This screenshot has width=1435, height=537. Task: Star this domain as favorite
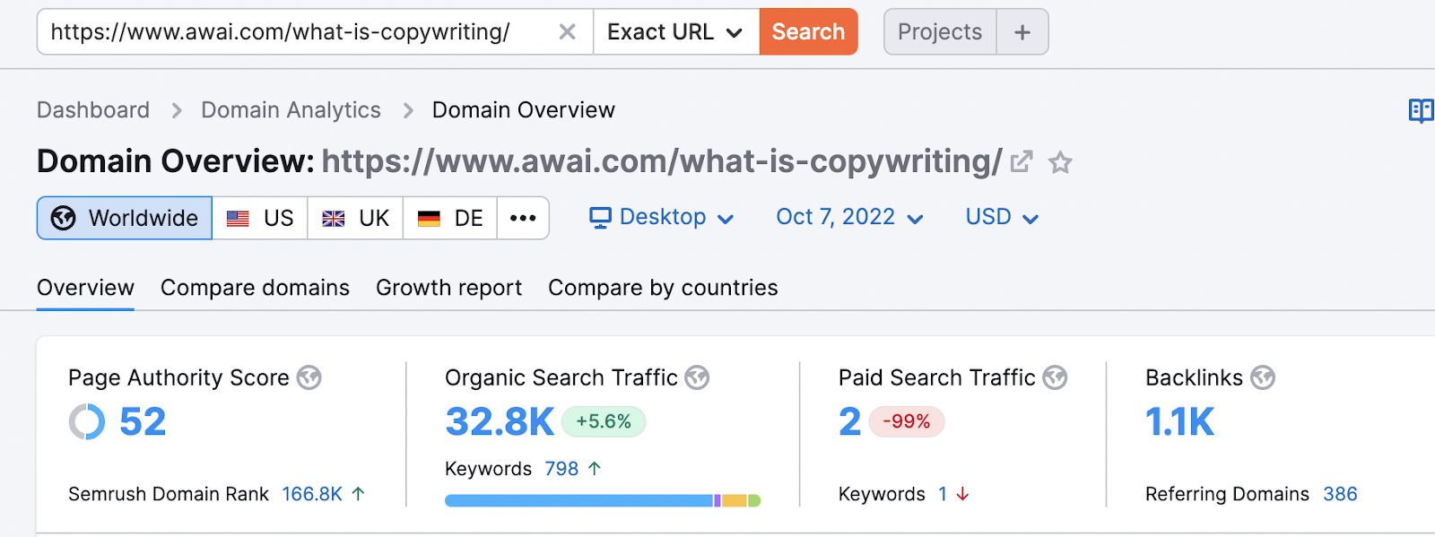(1060, 162)
